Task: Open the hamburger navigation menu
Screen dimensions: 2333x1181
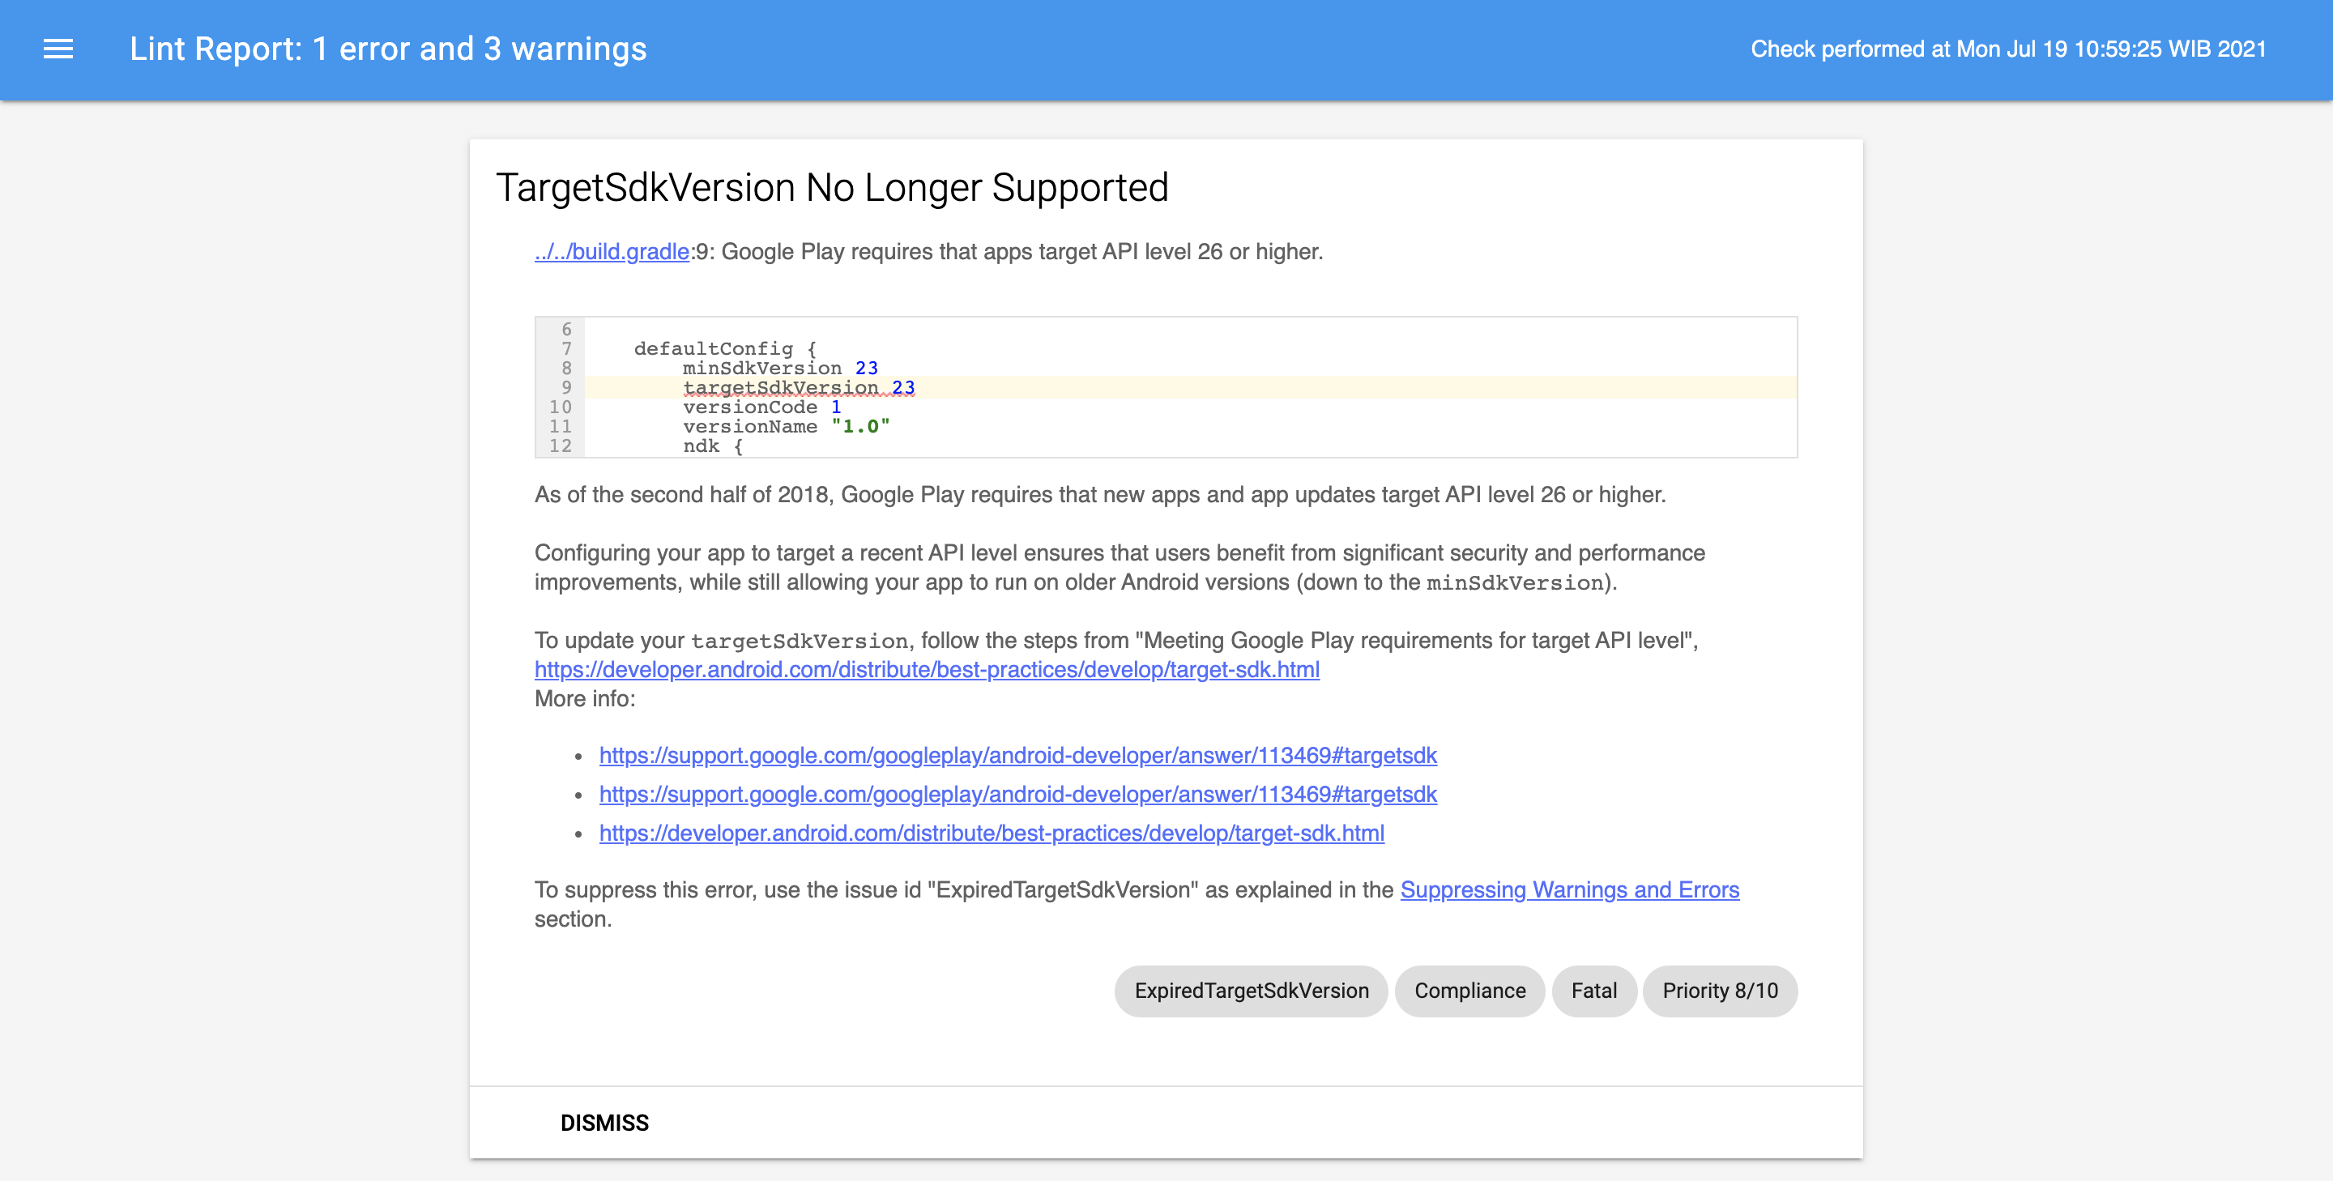Action: 58,49
